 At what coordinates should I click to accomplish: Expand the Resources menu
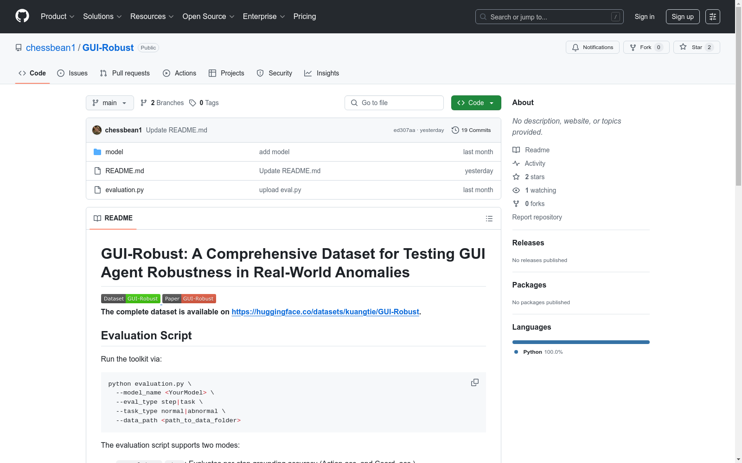152,16
